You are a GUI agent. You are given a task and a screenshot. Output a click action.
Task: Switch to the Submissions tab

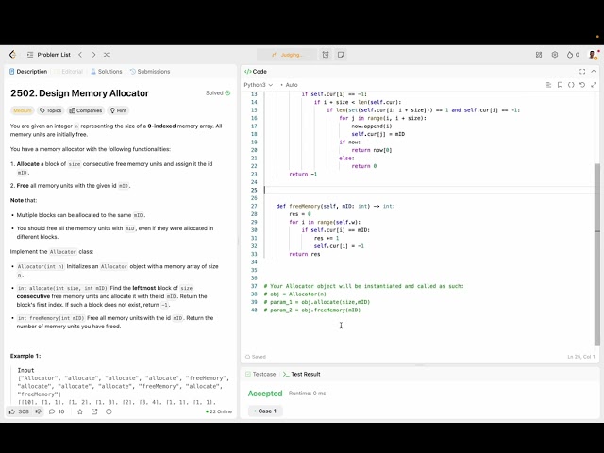point(150,72)
